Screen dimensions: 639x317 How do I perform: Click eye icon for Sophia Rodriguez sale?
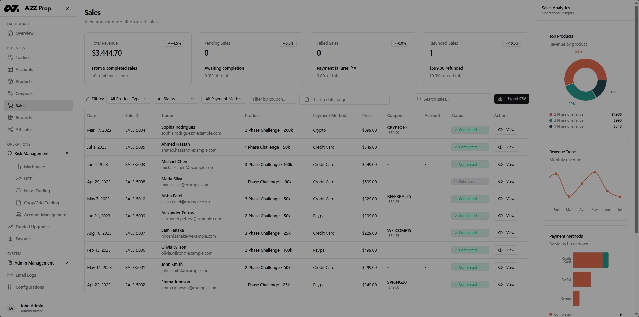pos(500,130)
